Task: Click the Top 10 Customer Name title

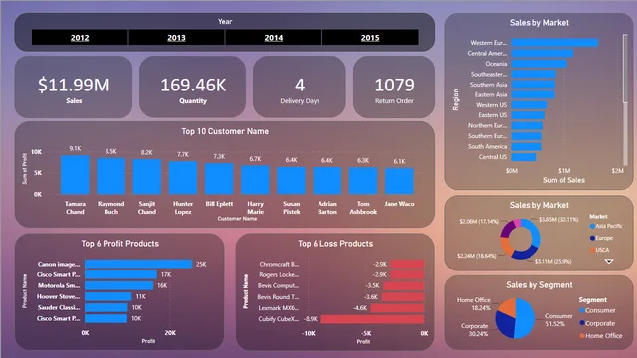Action: (225, 131)
